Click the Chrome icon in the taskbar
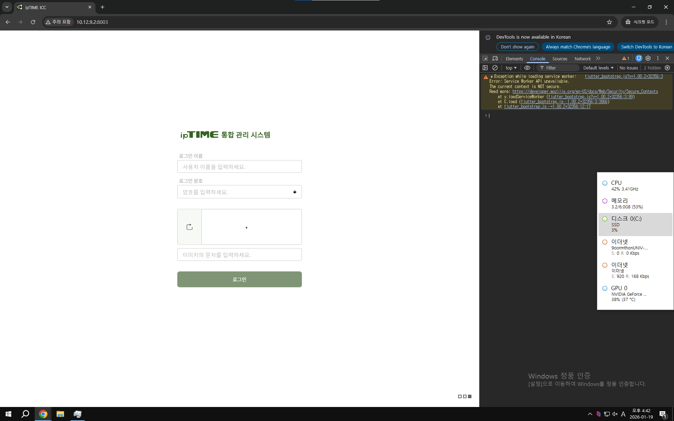The height and width of the screenshot is (421, 674). click(x=43, y=414)
